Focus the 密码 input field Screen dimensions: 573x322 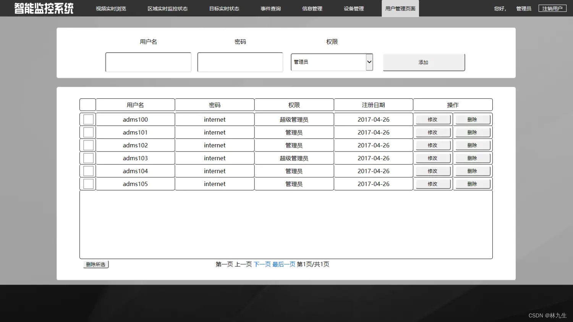[x=240, y=62]
